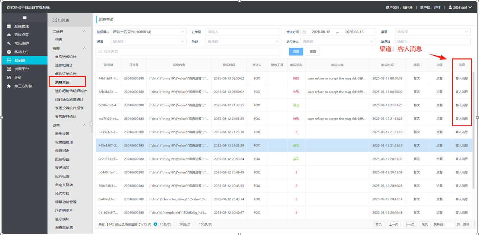Click the 重置 reset button
Screen dimensions: 479x235
click(x=313, y=52)
